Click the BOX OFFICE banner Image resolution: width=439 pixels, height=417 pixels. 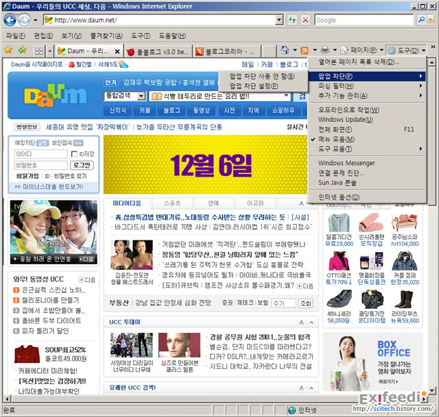point(372,362)
